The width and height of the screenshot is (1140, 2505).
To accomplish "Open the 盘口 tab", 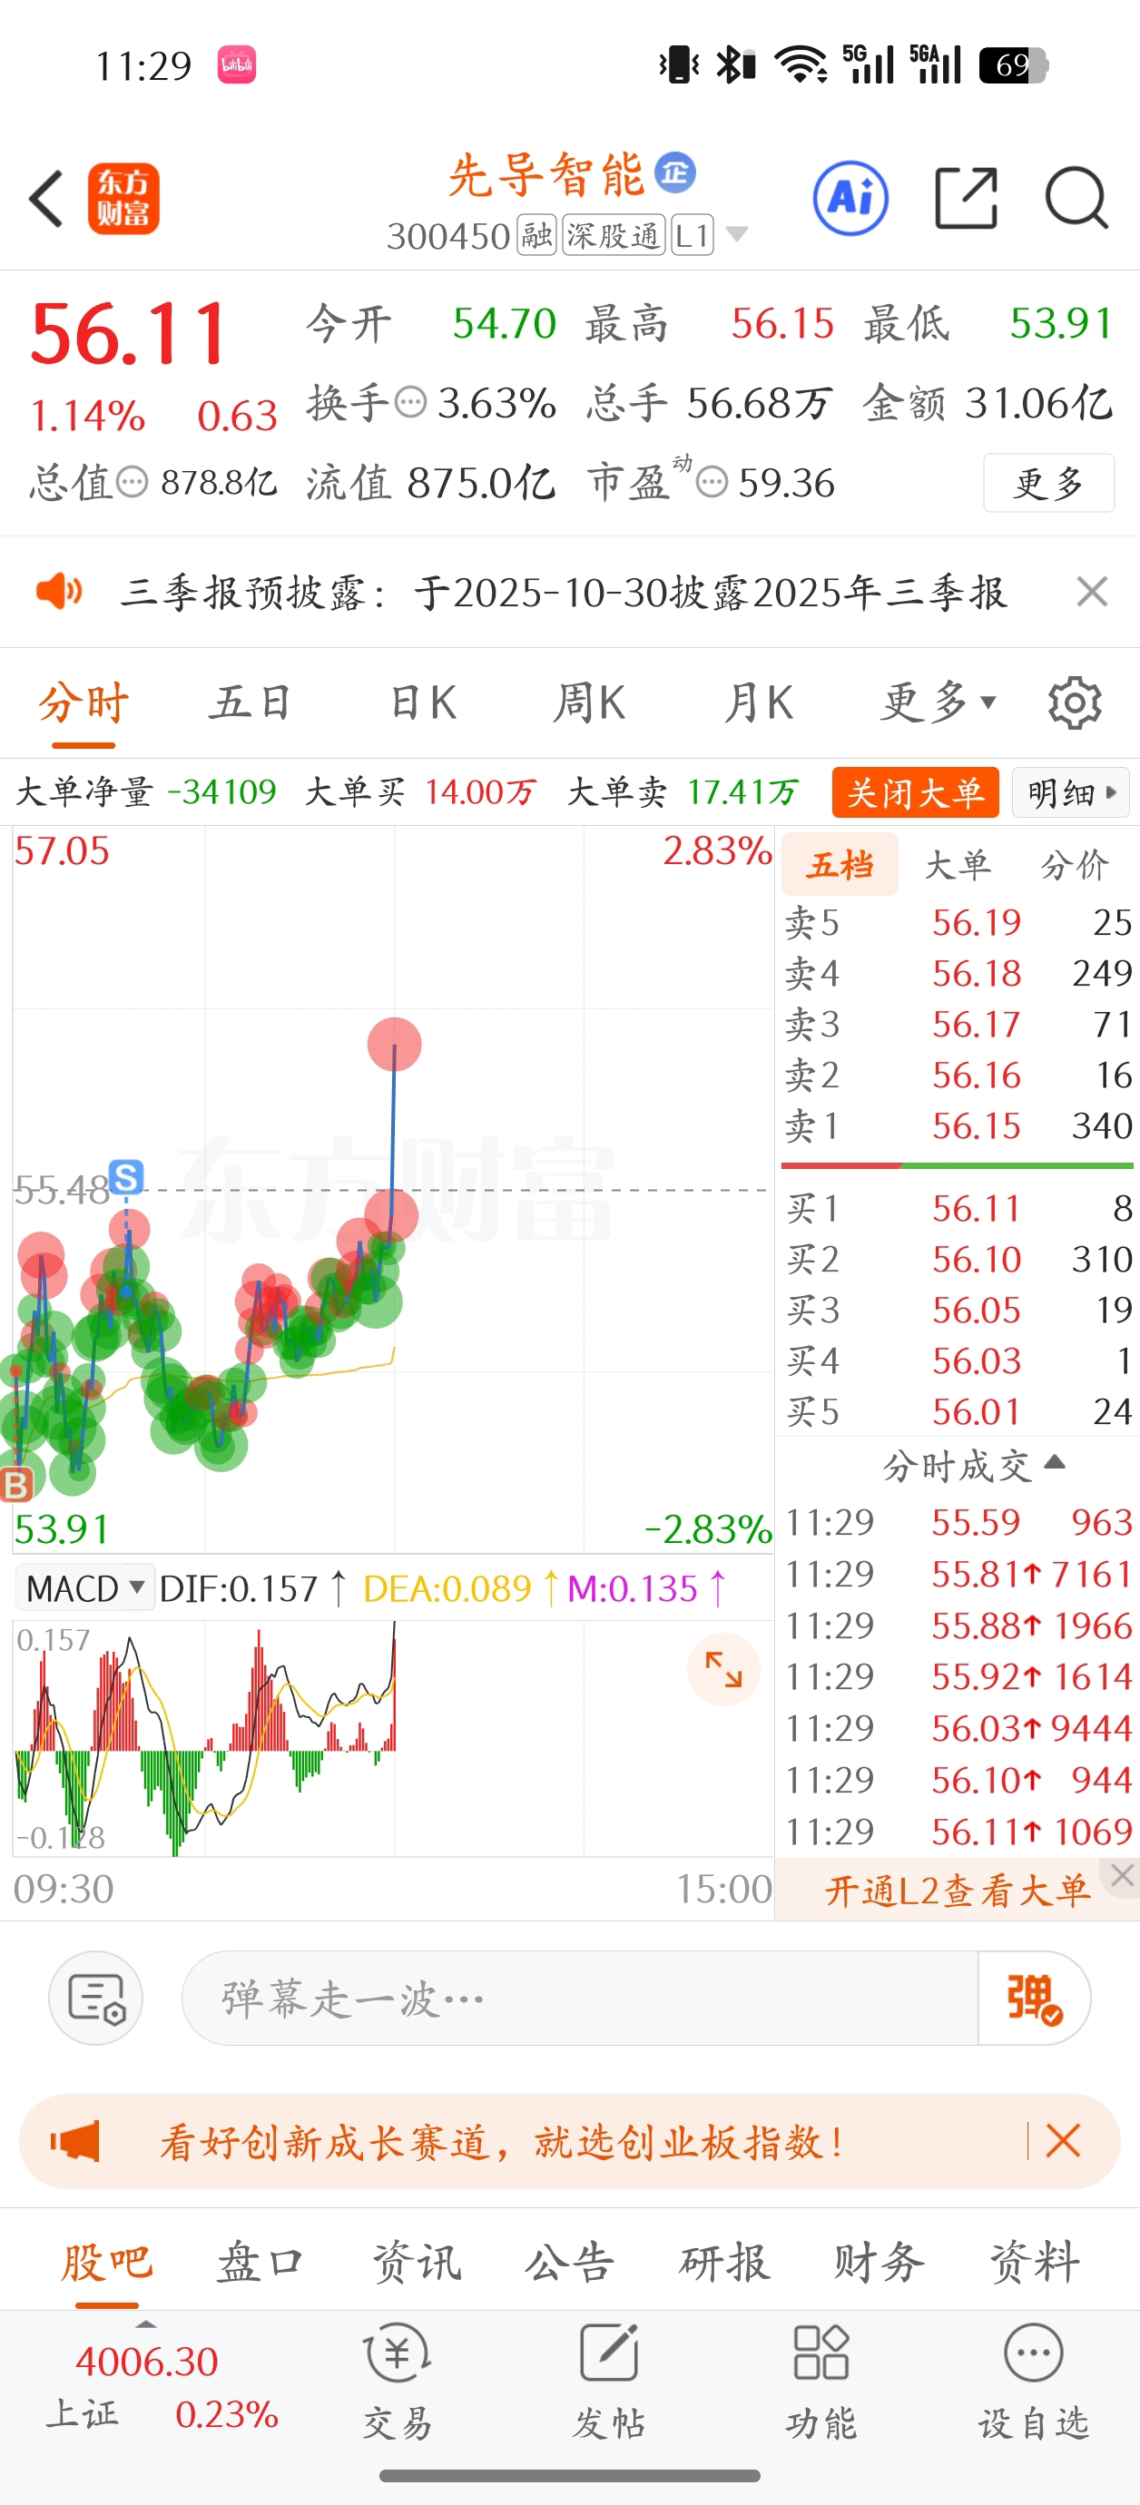I will click(260, 2262).
